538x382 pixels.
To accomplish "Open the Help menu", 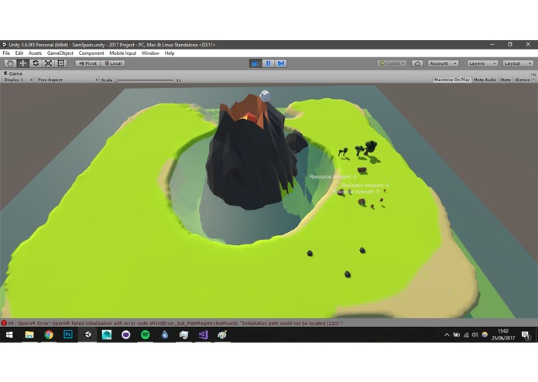I will click(170, 53).
